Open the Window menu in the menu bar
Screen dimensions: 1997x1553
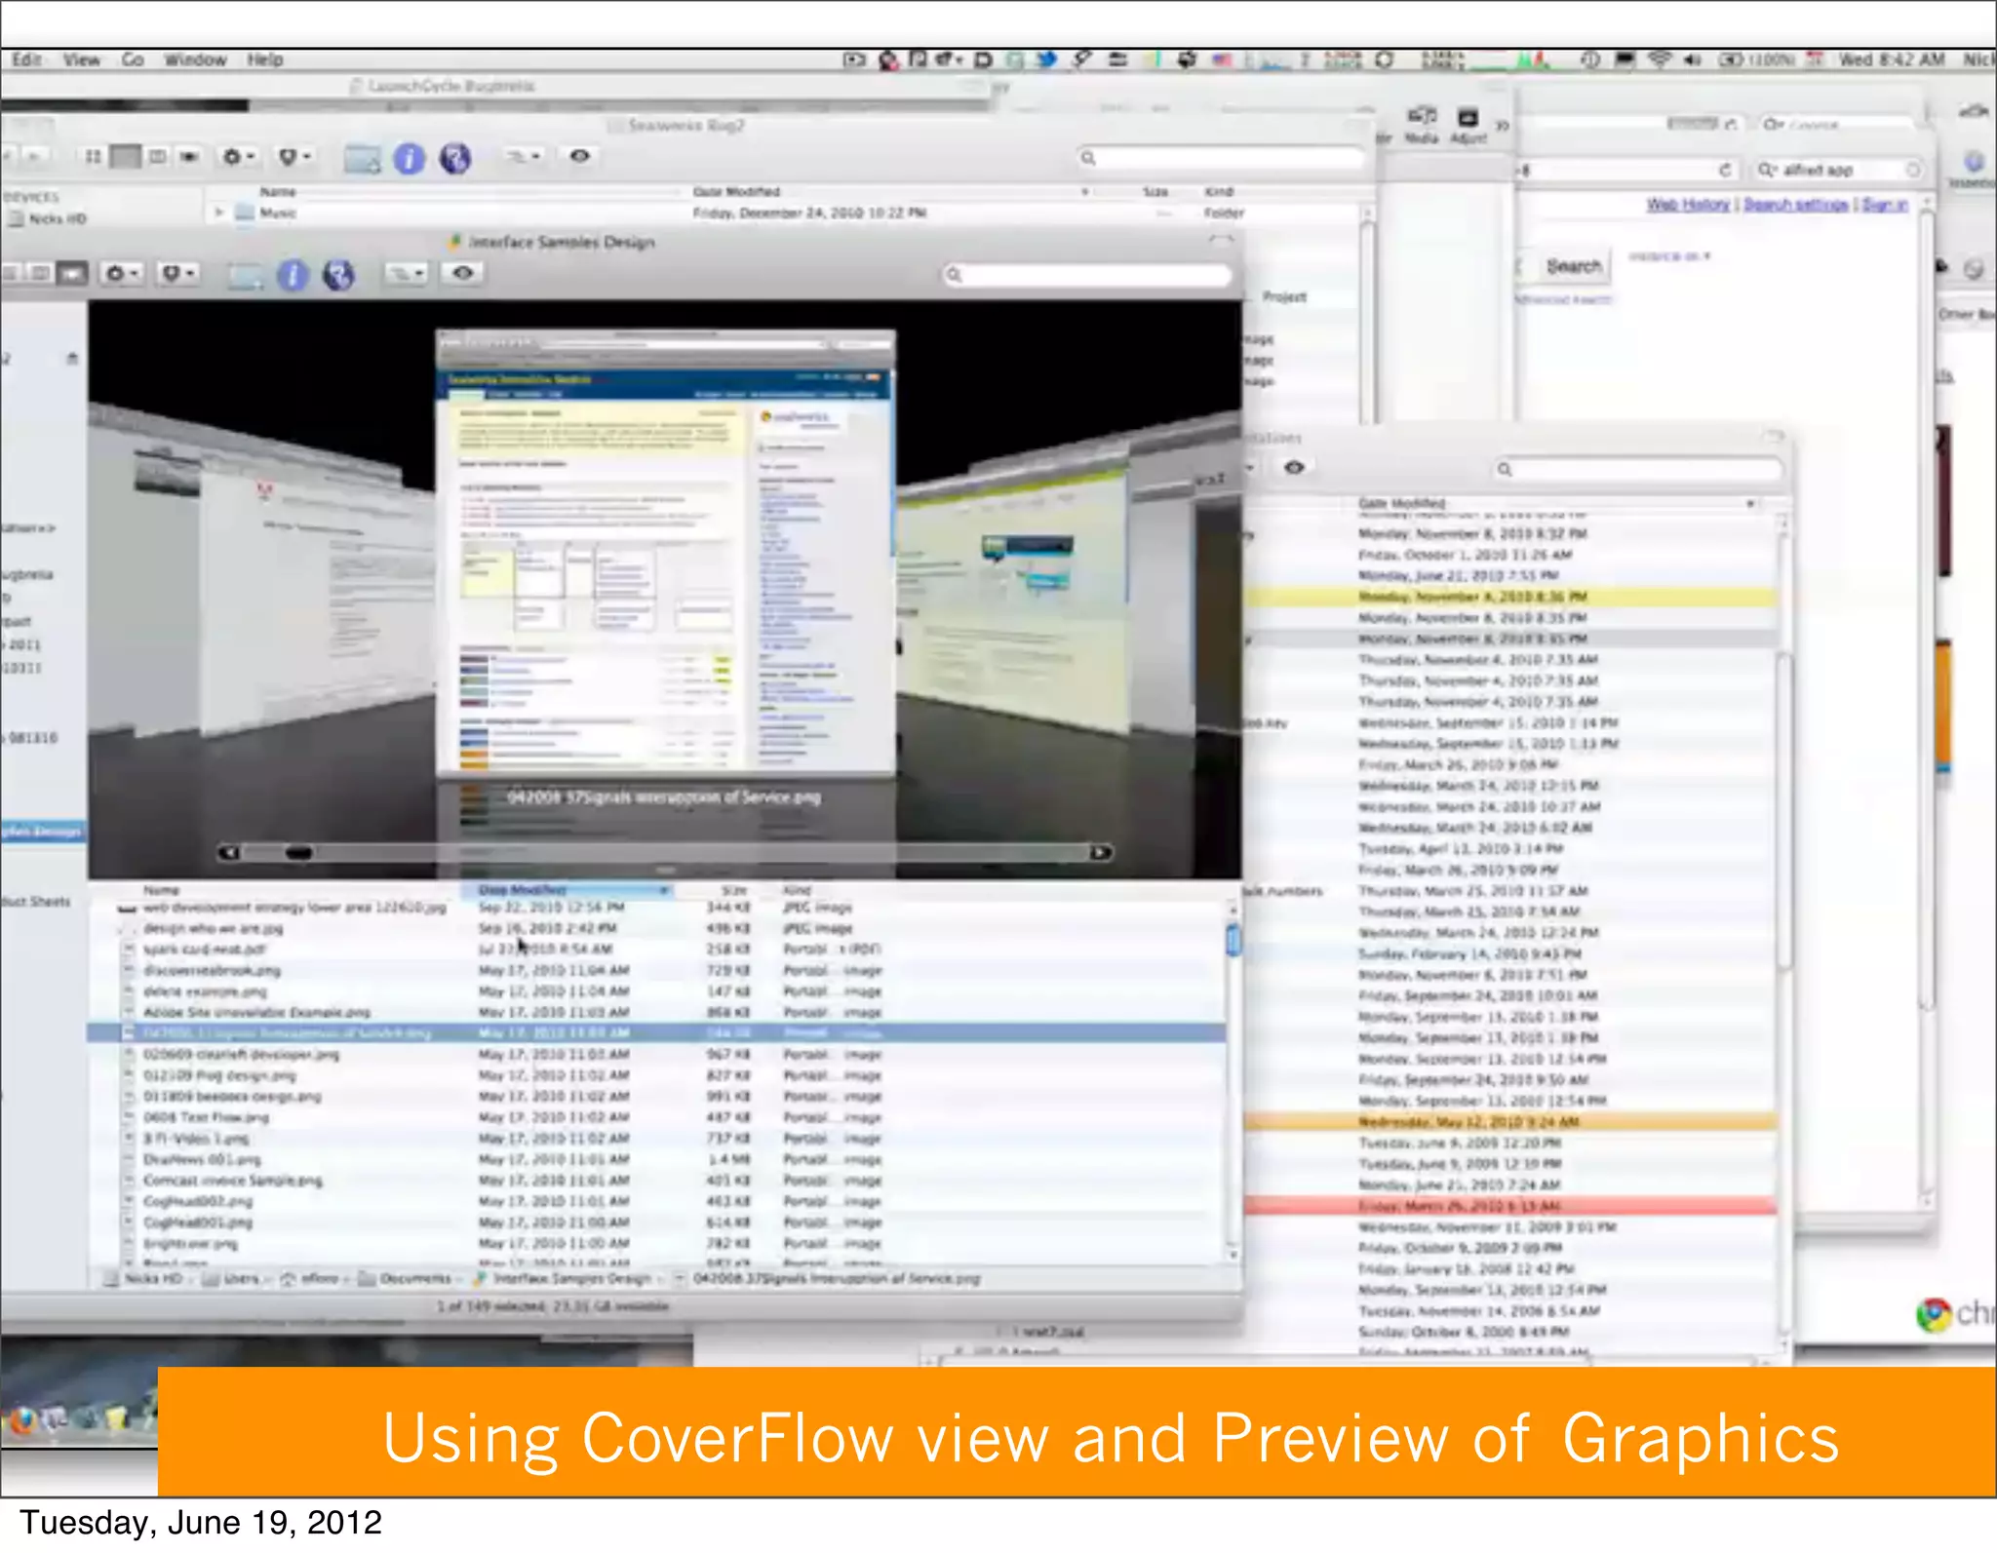coord(195,60)
